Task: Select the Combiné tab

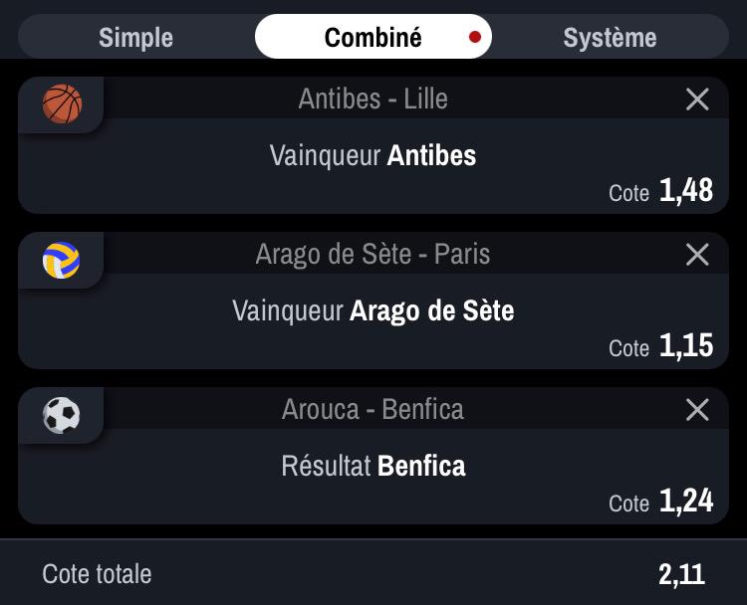Action: point(373,36)
